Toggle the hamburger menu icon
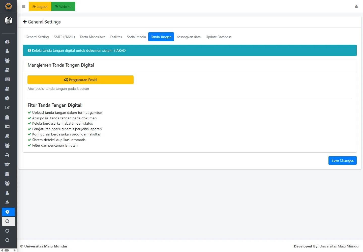Viewport: 363px width, 252px height. point(24,7)
